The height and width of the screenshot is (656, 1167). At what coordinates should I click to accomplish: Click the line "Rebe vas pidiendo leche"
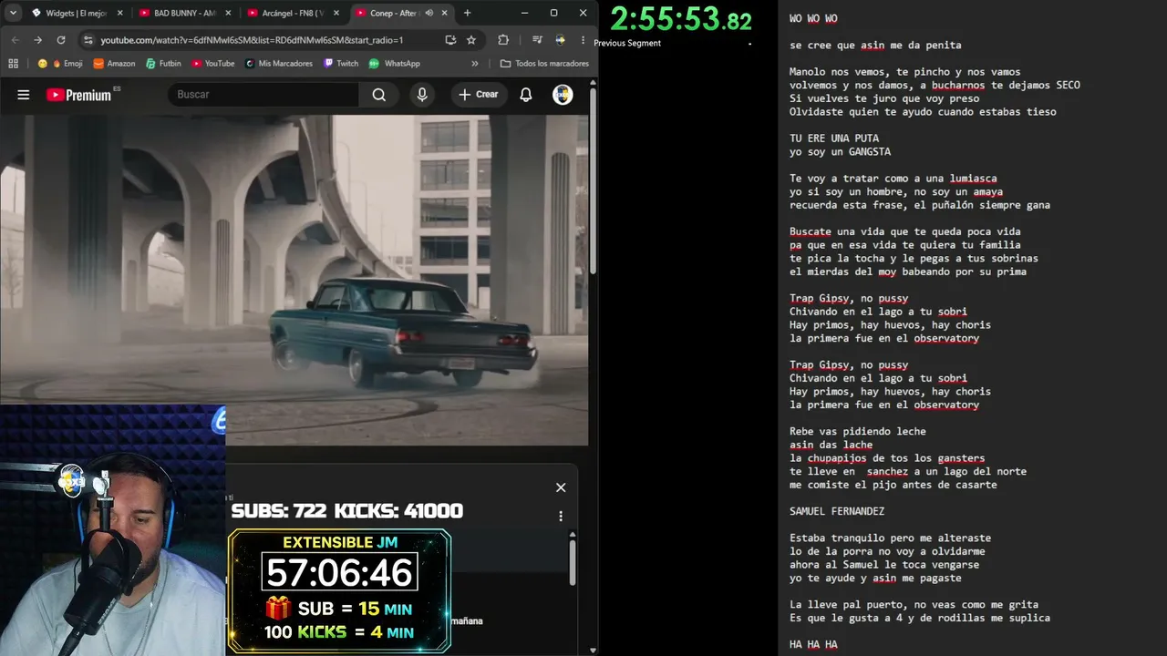857,432
